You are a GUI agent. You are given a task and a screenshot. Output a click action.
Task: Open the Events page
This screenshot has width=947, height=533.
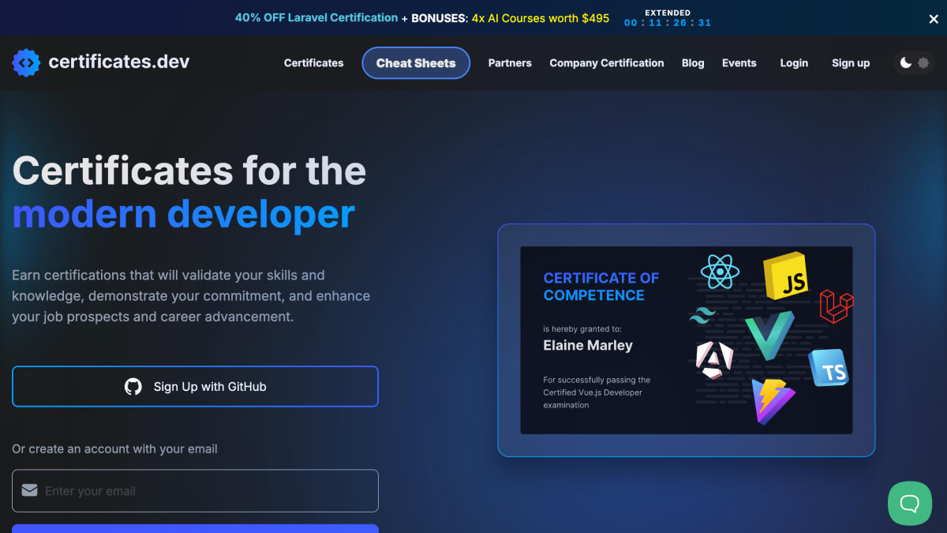point(739,63)
